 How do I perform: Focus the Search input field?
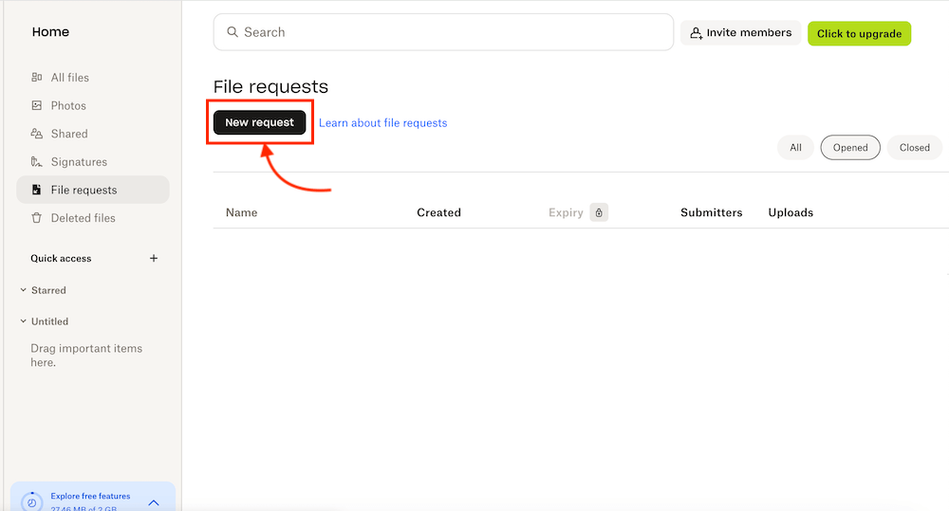coord(443,32)
